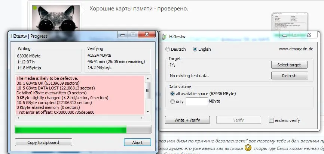Click the target drive path 'I:\'
This screenshot has height=154, width=324.
click(172, 65)
